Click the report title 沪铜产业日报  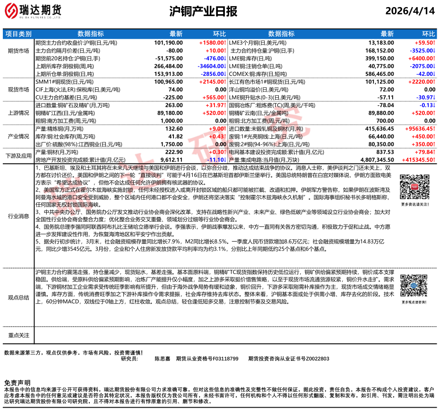click(203, 12)
